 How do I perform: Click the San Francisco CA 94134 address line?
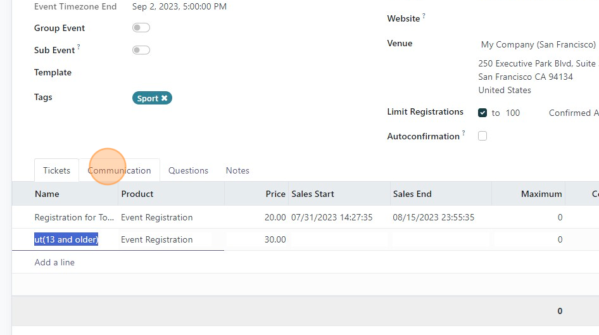[x=526, y=77]
